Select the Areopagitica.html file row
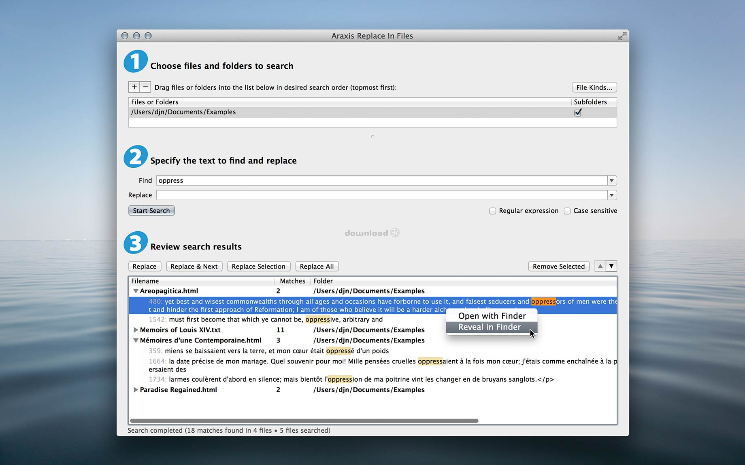The width and height of the screenshot is (745, 465). 372,291
